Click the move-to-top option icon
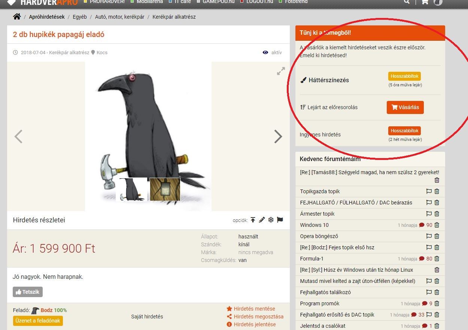This screenshot has height=330, width=468. click(253, 220)
